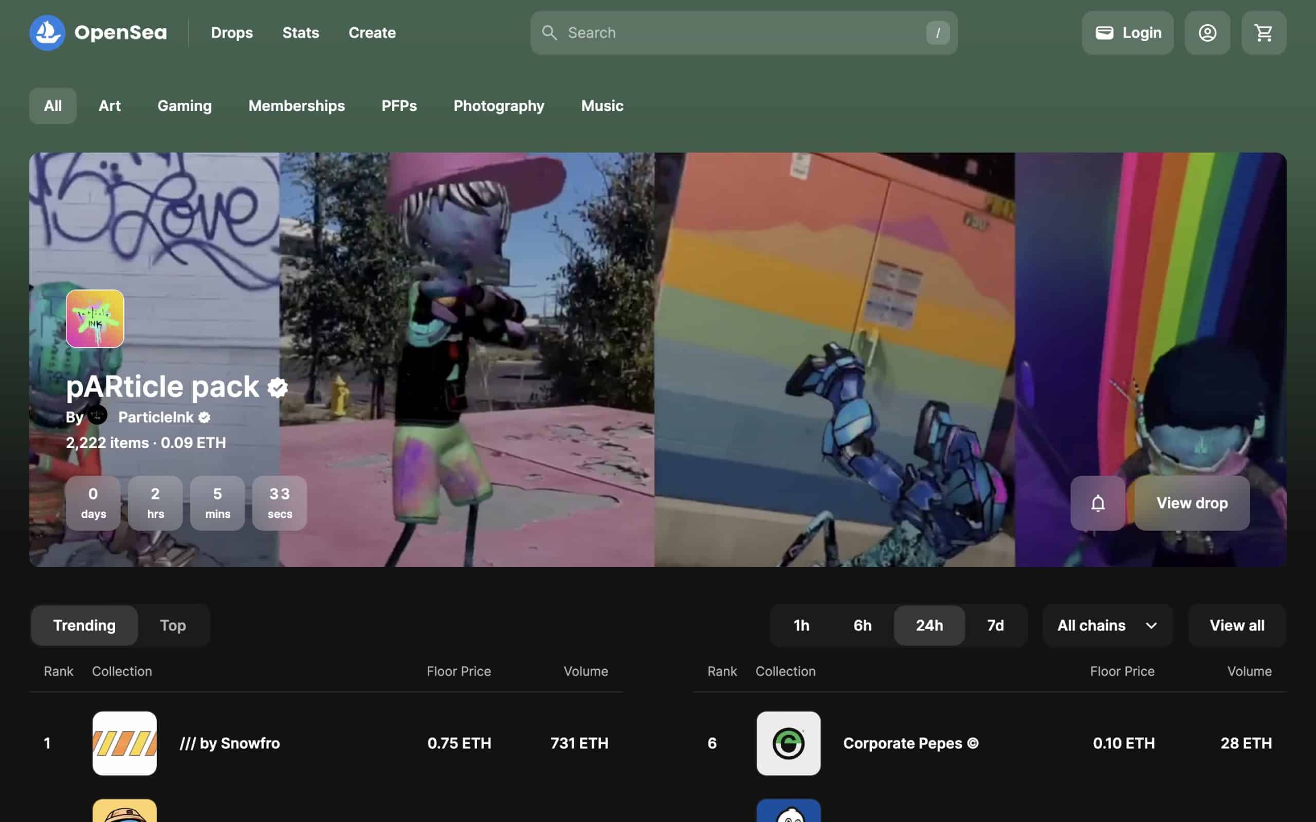Open the pARticle pack title link

(x=162, y=386)
